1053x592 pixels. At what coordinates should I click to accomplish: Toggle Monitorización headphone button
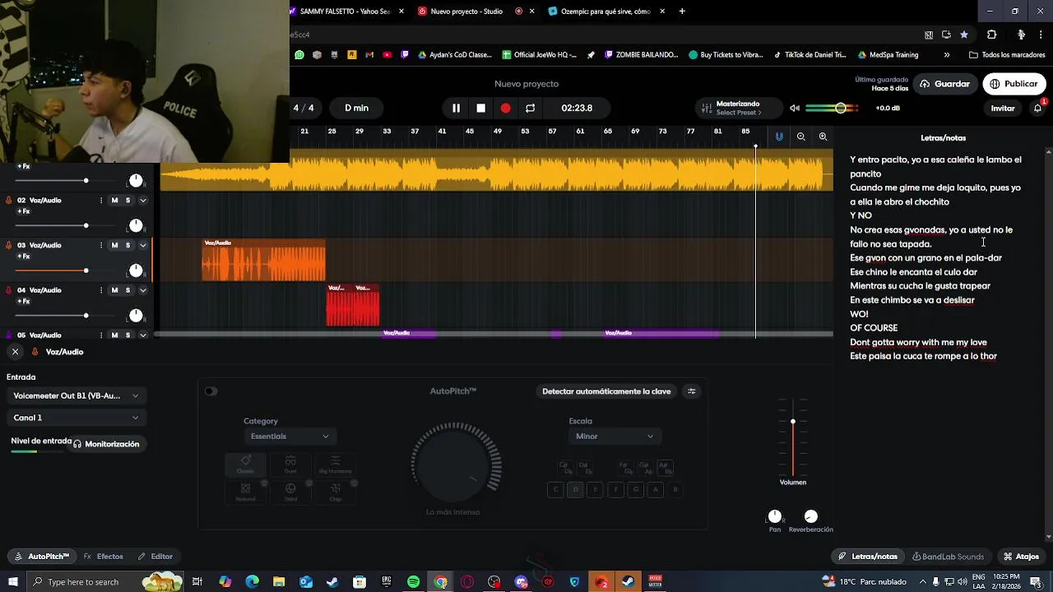(x=106, y=444)
